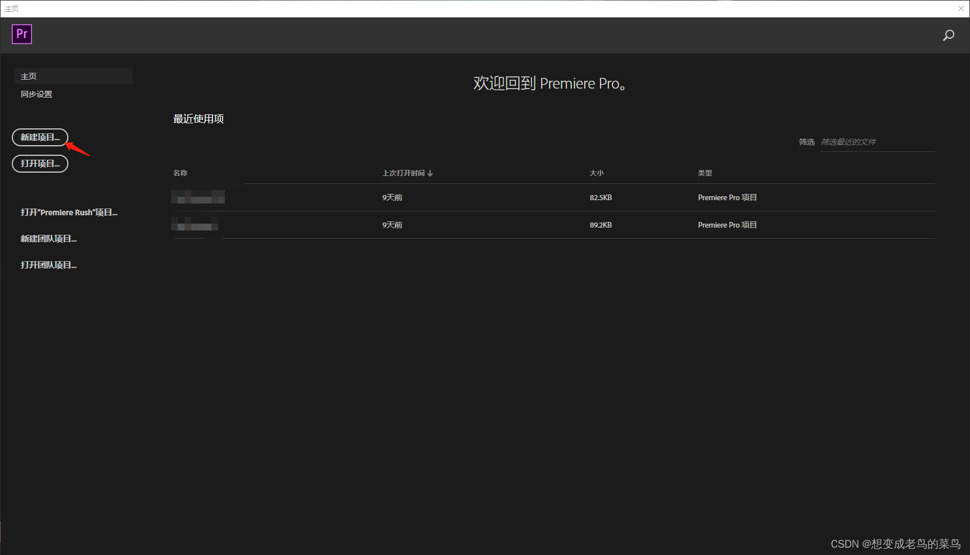The width and height of the screenshot is (970, 555).
Task: Choose 新建团队项目... link
Action: click(49, 239)
